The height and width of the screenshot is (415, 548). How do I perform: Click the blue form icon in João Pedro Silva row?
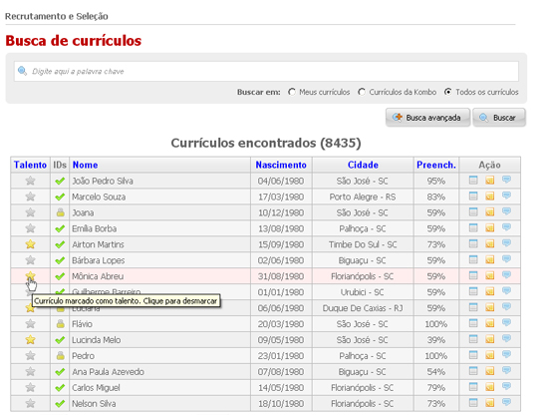pyautogui.click(x=473, y=181)
